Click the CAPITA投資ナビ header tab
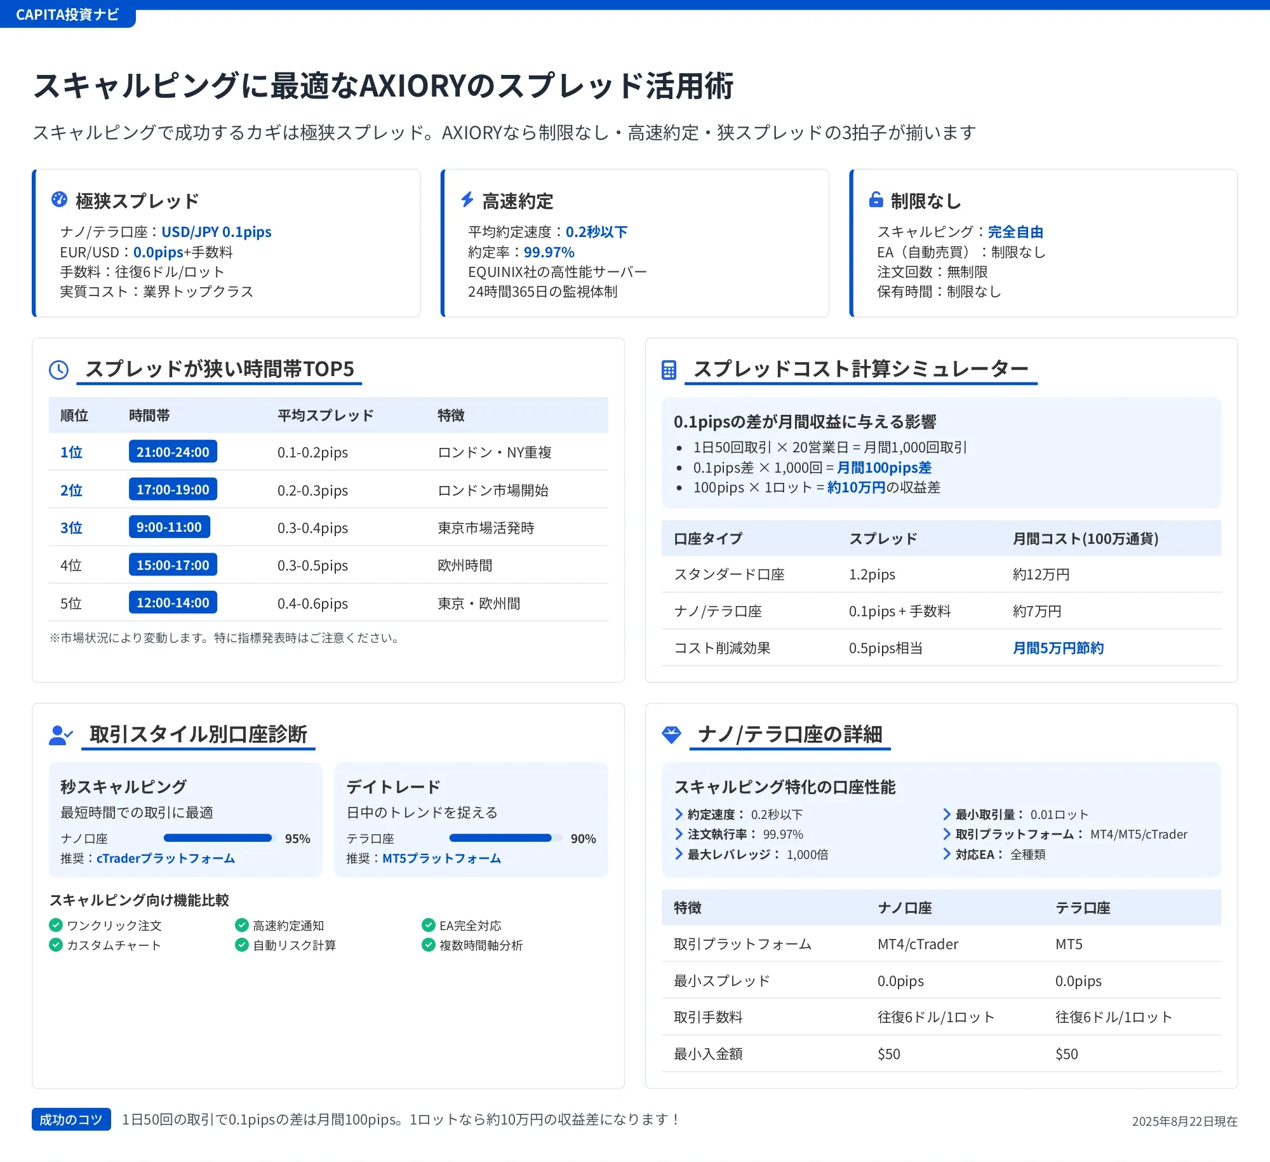This screenshot has height=1162, width=1270. point(67,14)
